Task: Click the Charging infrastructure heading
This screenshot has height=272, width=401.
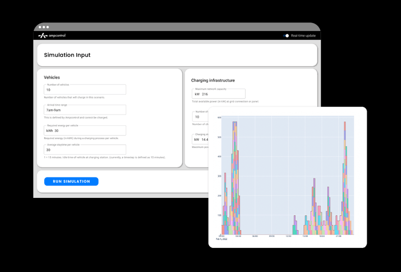Action: coord(213,80)
